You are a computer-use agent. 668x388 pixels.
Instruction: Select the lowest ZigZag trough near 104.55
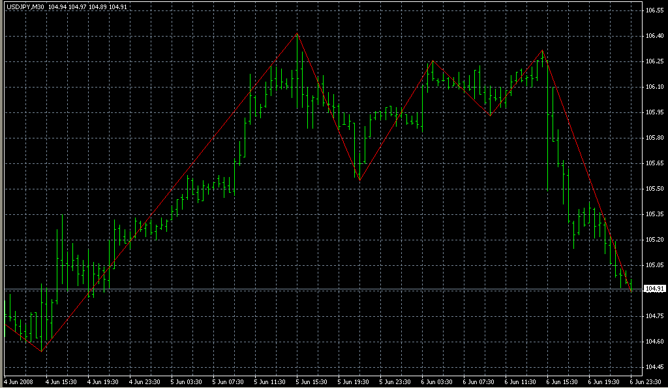pos(42,351)
